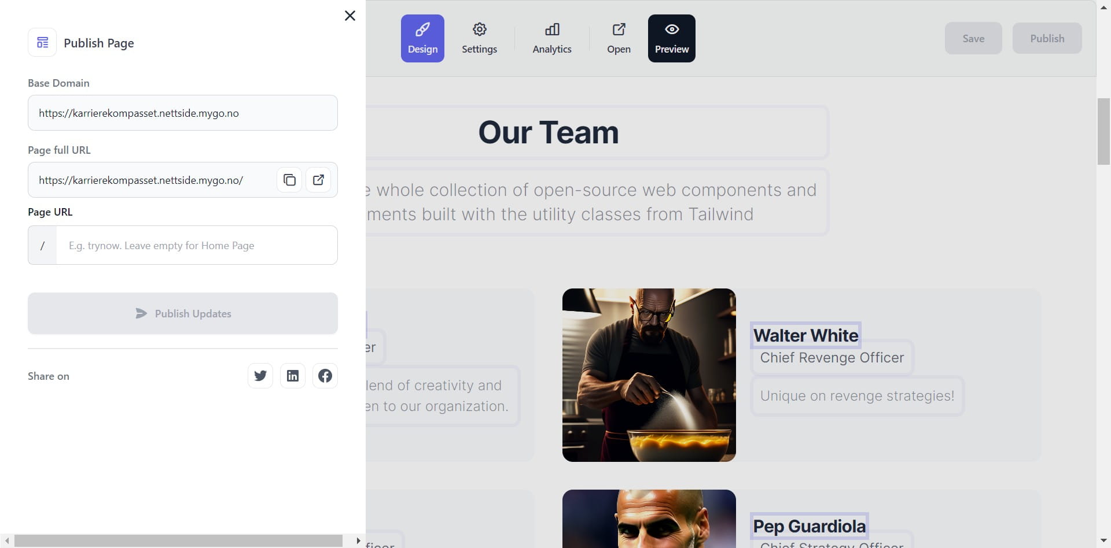Click the top-right Publish button
Image resolution: width=1111 pixels, height=548 pixels.
coord(1047,38)
